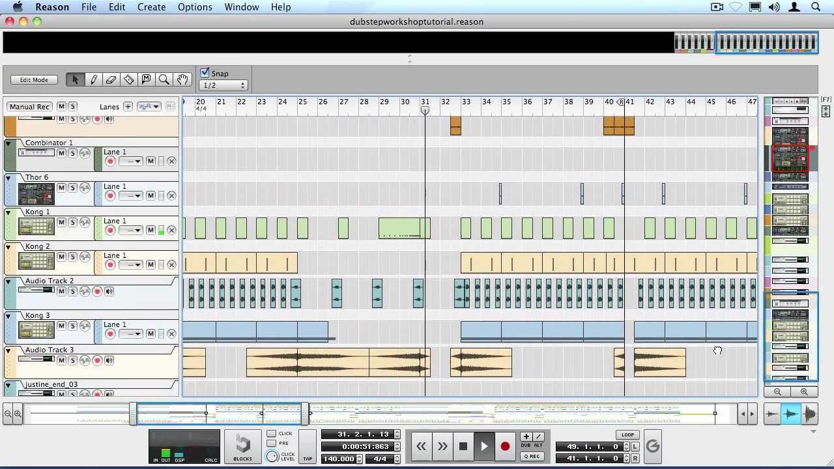Stop playback with the Stop button
The width and height of the screenshot is (834, 469).
click(463, 446)
